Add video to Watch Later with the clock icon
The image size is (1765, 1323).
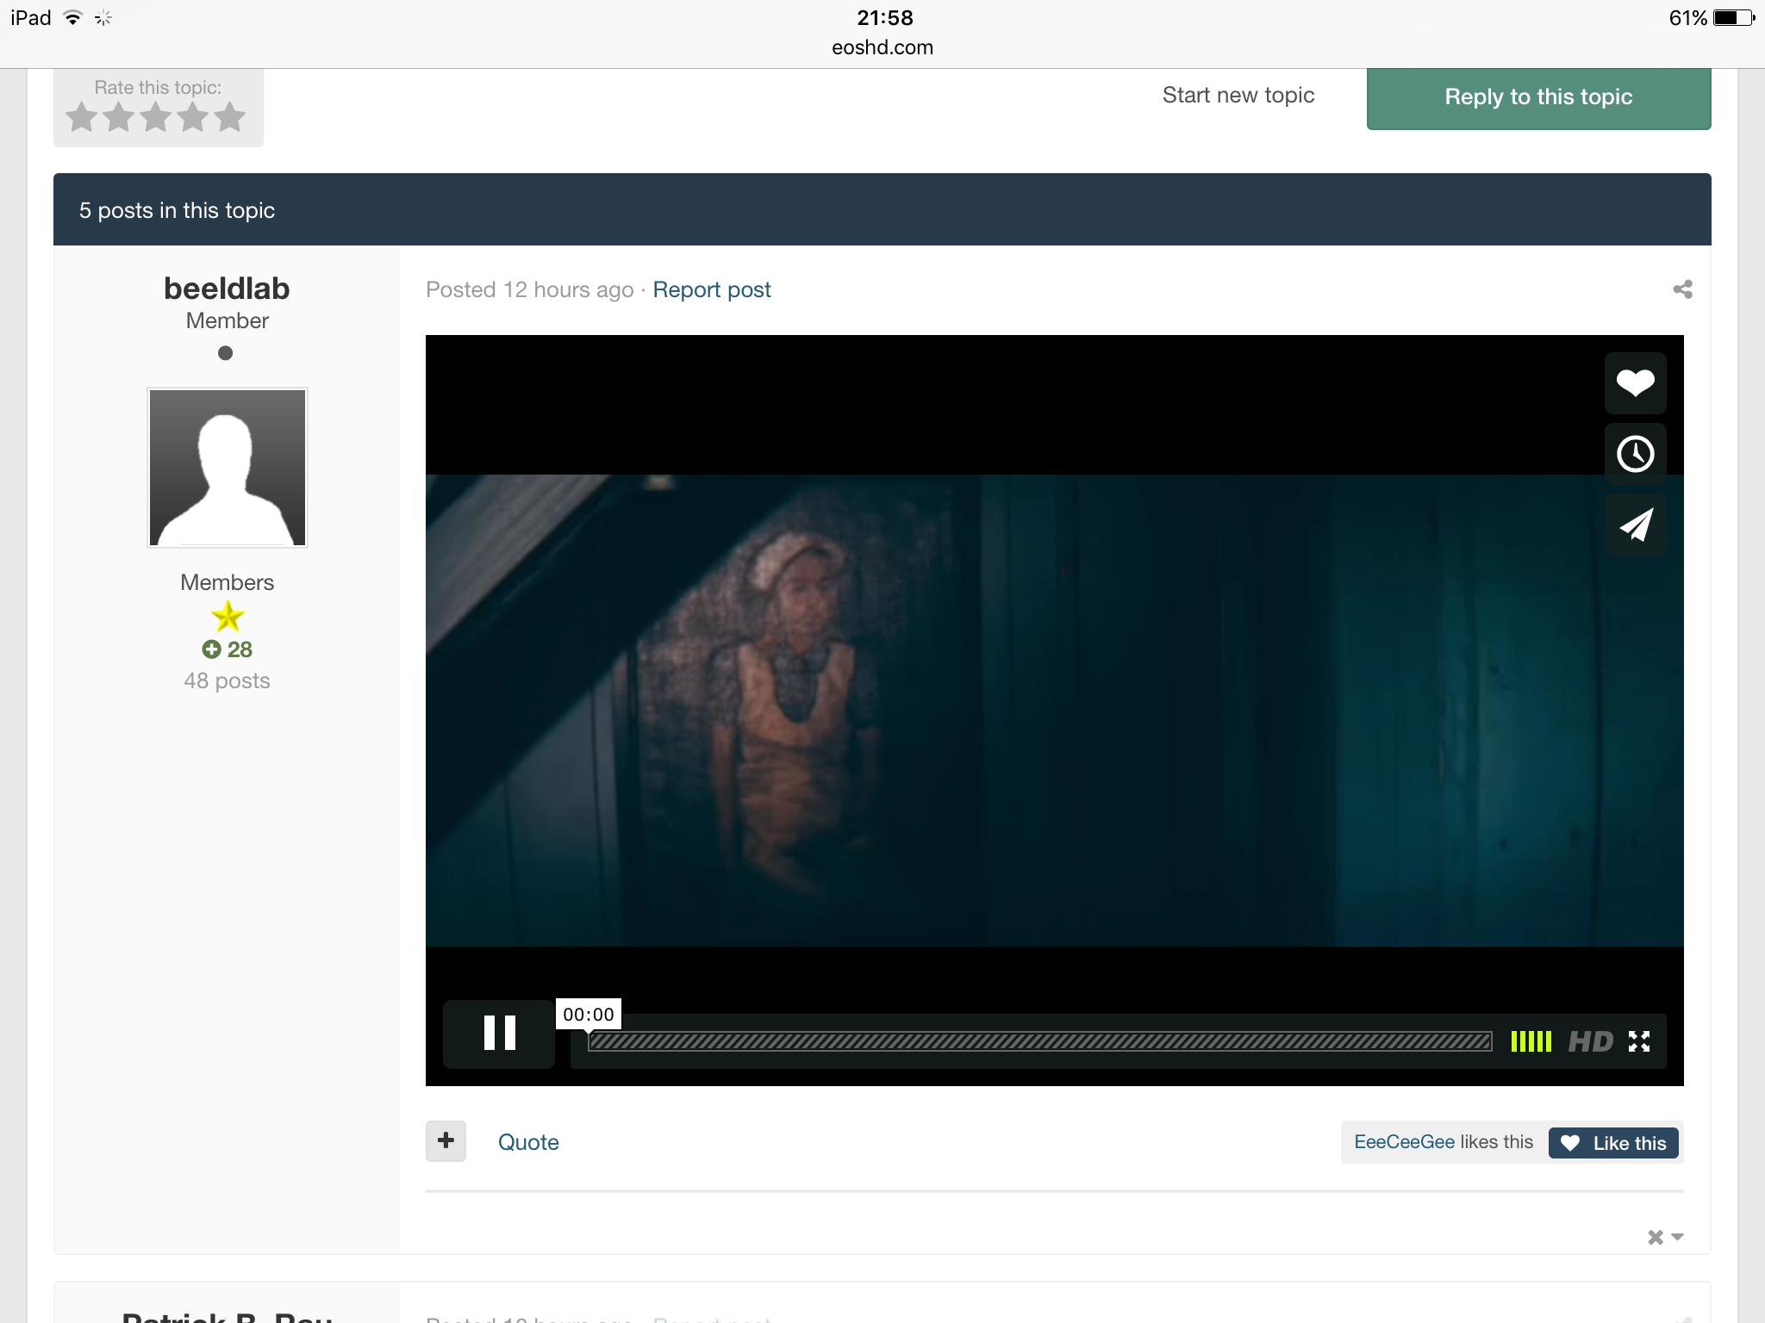(x=1635, y=454)
